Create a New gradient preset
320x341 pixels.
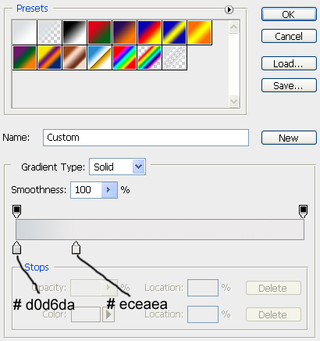[x=289, y=138]
